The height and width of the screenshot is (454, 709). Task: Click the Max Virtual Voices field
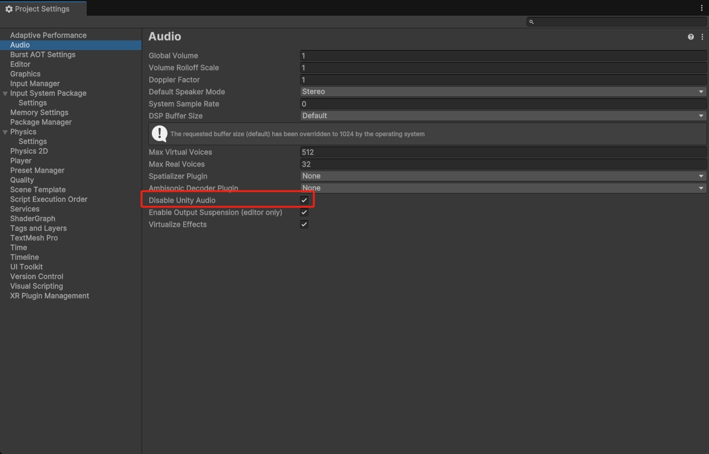pos(503,152)
